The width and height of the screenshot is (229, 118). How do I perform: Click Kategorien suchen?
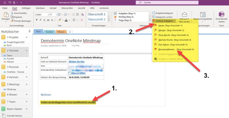click(162, 17)
